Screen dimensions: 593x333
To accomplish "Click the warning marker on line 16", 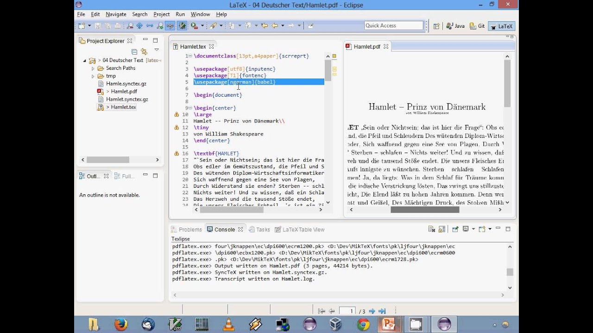I will (x=177, y=153).
